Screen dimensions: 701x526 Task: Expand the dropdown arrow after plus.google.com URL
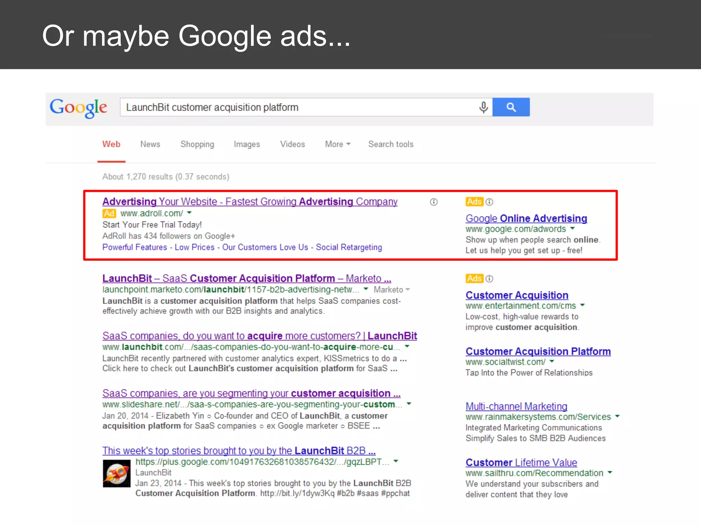[396, 461]
